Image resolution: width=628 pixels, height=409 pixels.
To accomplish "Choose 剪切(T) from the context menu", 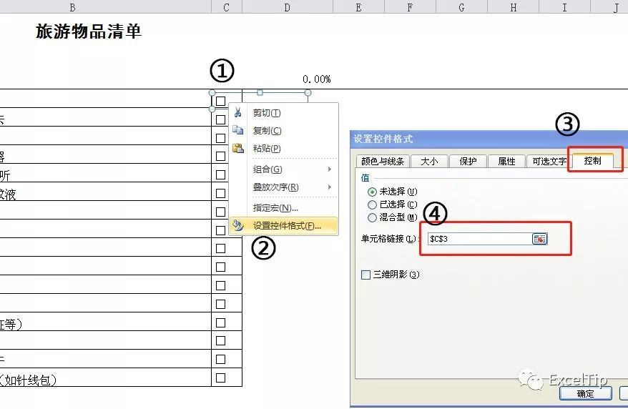I will (283, 113).
